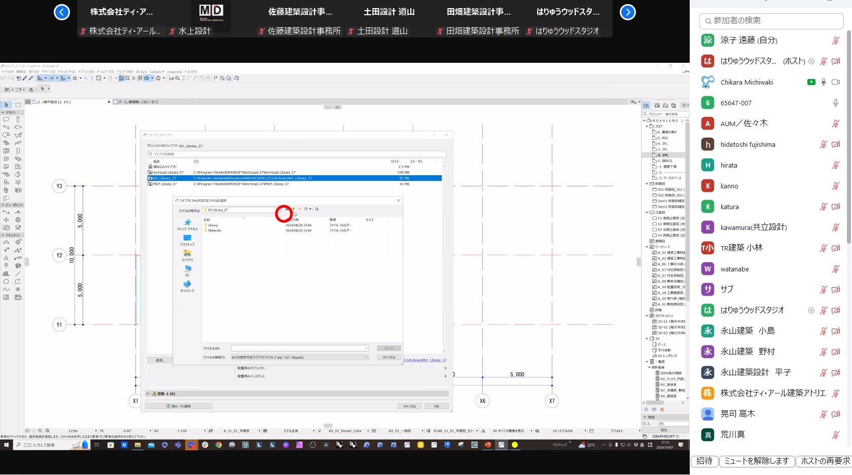Open the Project Map icon in the Navigator
The height and width of the screenshot is (475, 852).
point(646,105)
